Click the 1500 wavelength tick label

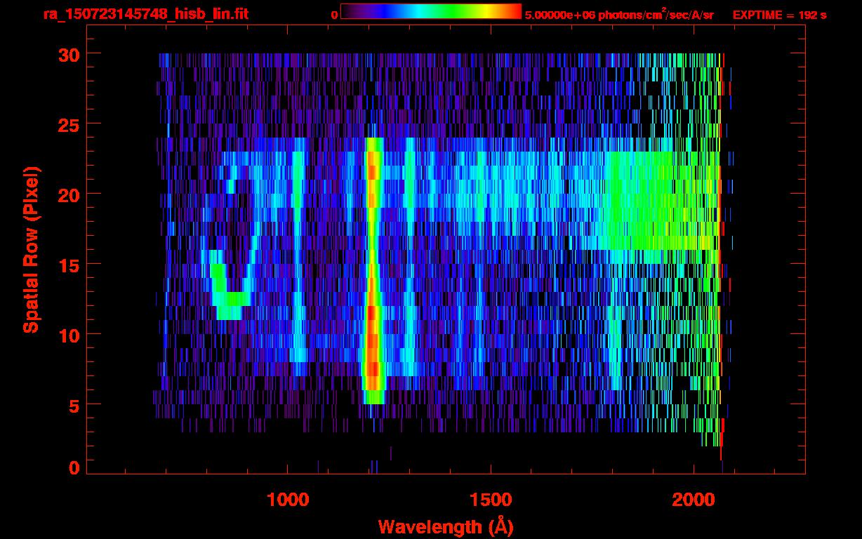(491, 499)
